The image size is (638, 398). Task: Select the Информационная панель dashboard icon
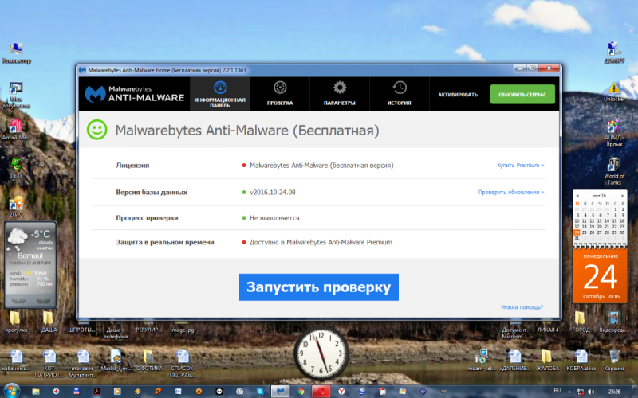pos(220,88)
